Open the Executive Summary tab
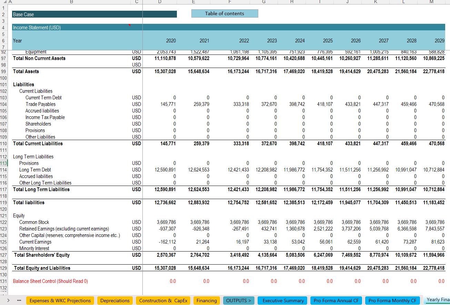The height and width of the screenshot is (305, 450). click(x=283, y=301)
